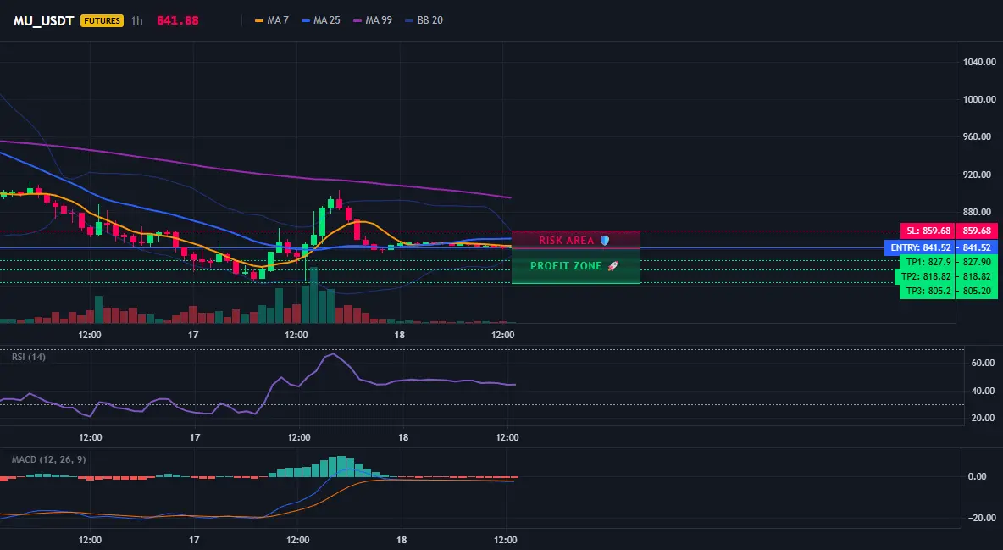Click the MACD (12, 26, 9) label
Screen dimensions: 1003x550
click(x=48, y=459)
